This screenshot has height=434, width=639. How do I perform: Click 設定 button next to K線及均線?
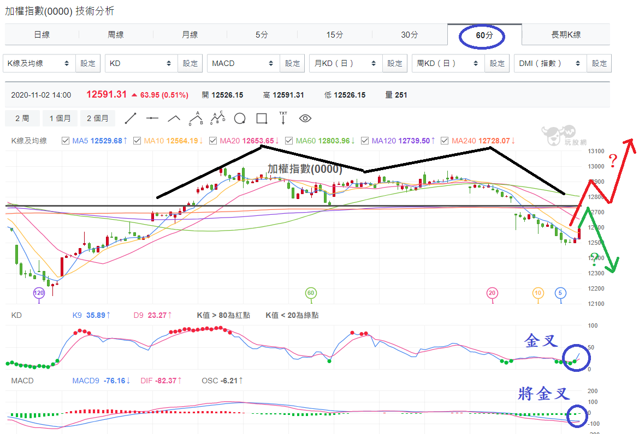click(88, 63)
